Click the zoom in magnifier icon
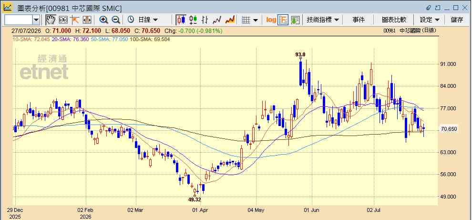 click(x=103, y=20)
